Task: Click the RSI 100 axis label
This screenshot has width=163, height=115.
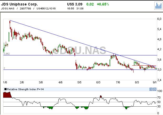Action: pyautogui.click(x=160, y=91)
